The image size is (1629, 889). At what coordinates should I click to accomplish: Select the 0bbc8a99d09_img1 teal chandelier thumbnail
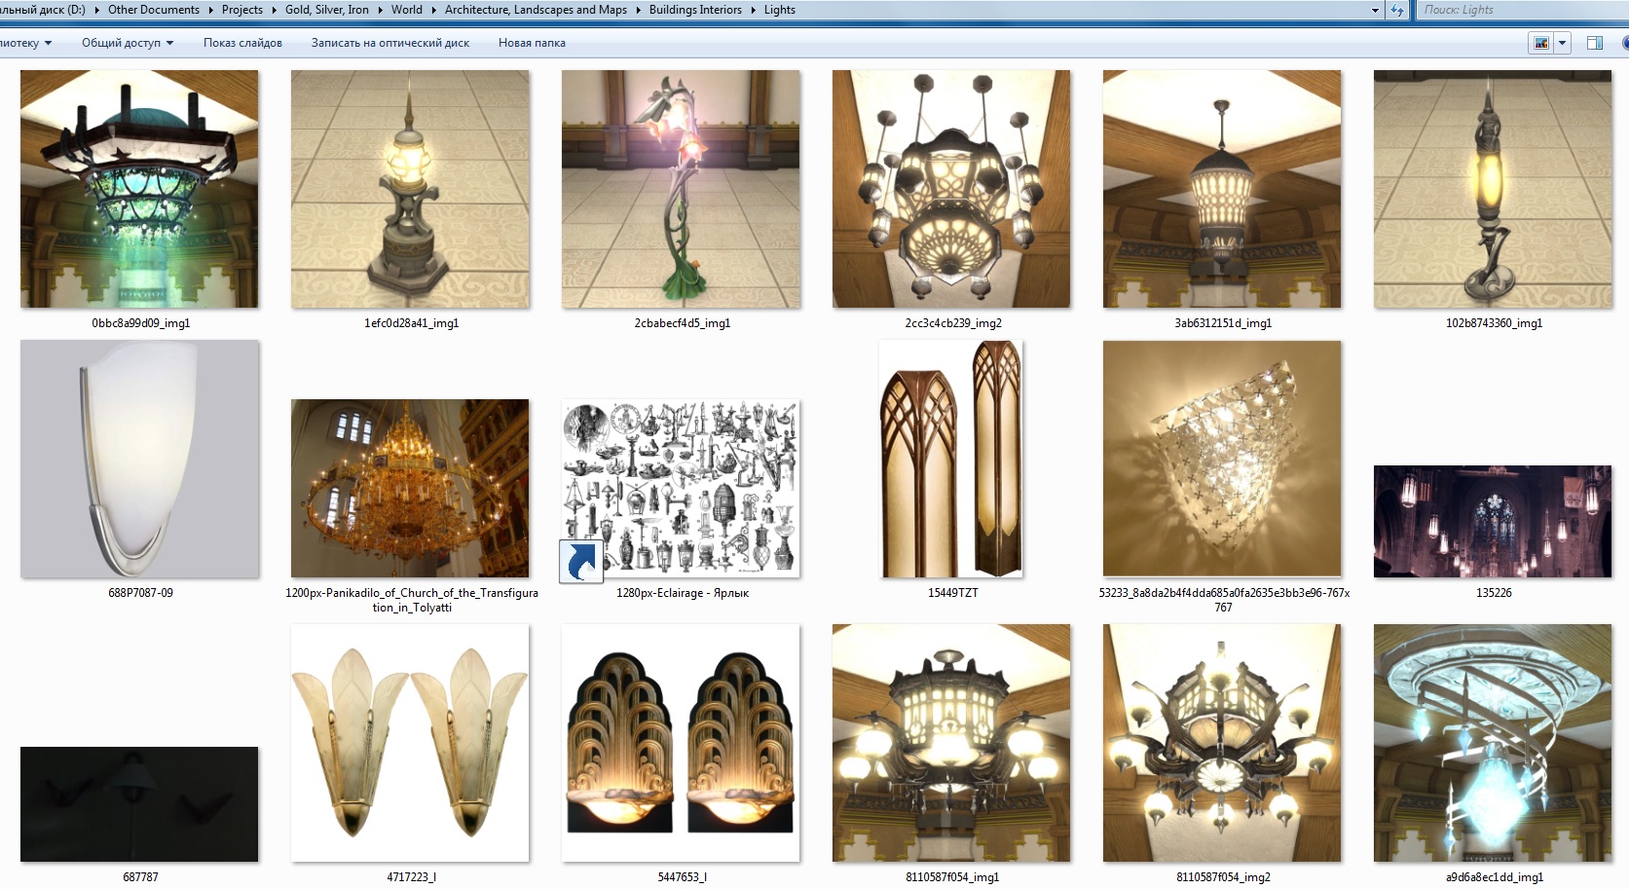pyautogui.click(x=139, y=189)
